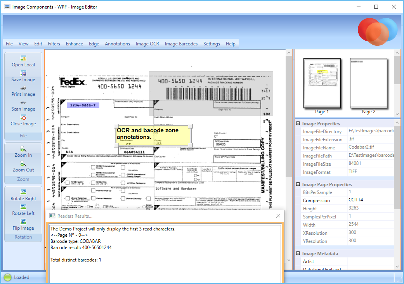This screenshot has height=284, width=404.
Task: Open the Edit menu
Action: [x=38, y=44]
